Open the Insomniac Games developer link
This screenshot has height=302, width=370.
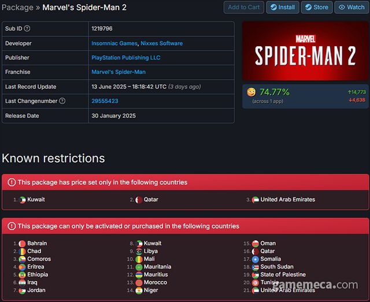[x=114, y=43]
